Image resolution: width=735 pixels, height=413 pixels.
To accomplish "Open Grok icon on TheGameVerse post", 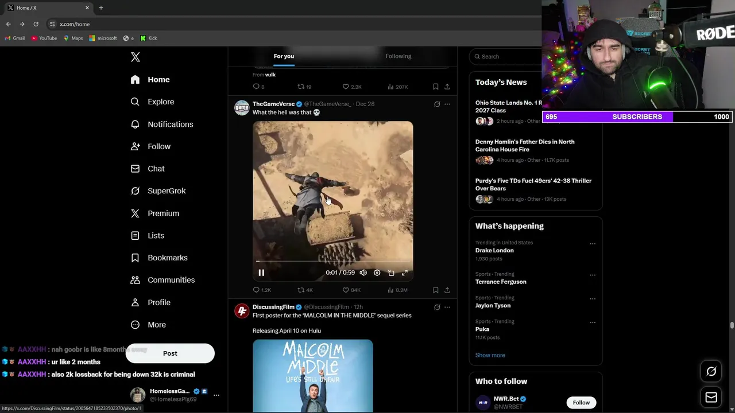I will [x=437, y=104].
